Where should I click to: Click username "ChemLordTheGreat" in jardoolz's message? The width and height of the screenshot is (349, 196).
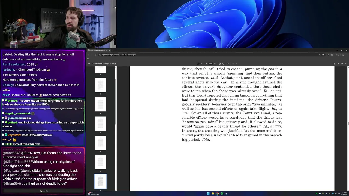coord(32,69)
